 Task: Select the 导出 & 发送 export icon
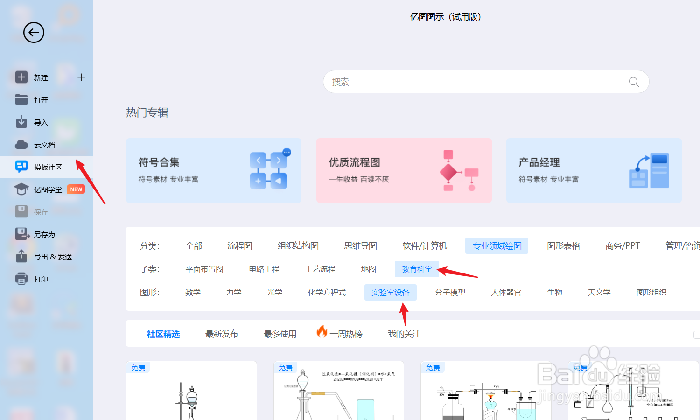point(21,256)
